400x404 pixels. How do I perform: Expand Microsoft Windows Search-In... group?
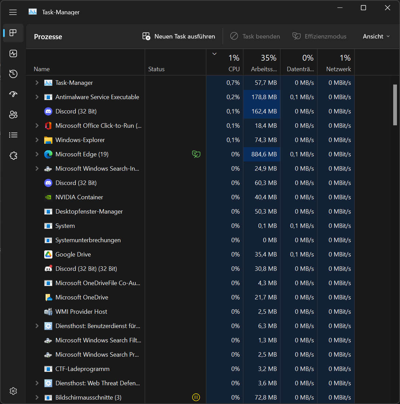37,169
